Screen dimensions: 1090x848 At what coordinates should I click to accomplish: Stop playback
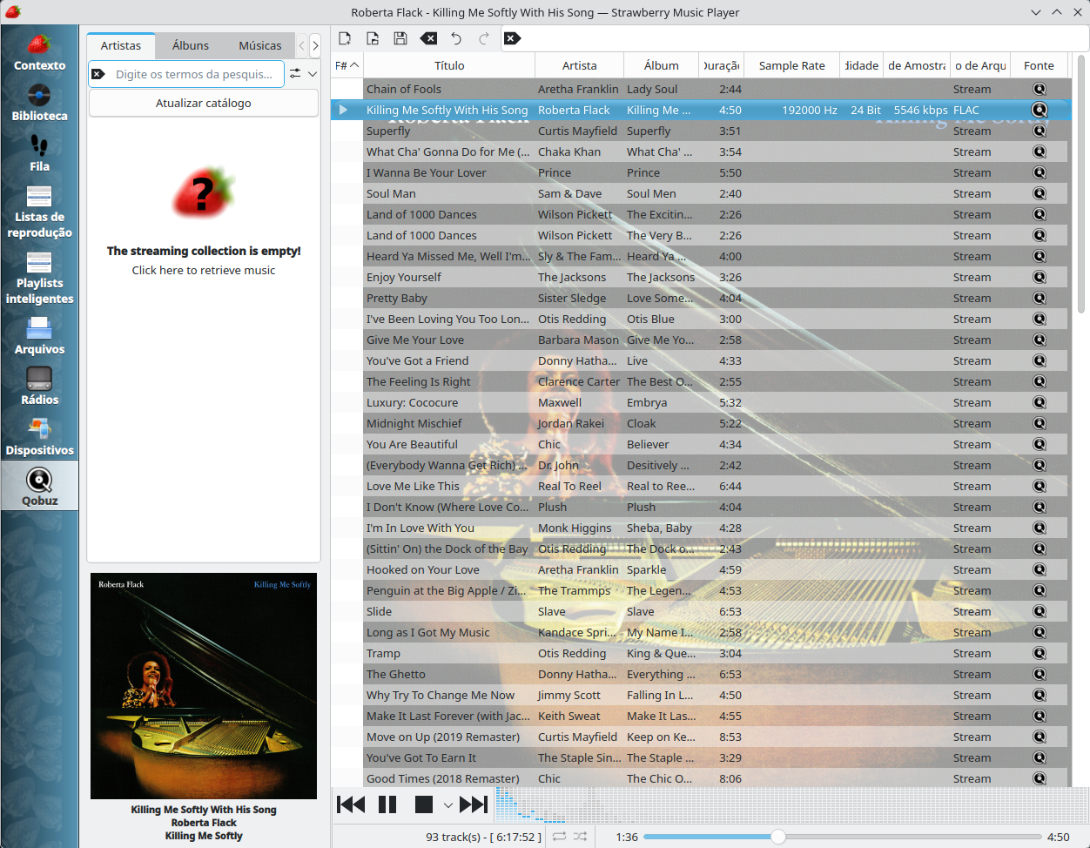pos(424,804)
